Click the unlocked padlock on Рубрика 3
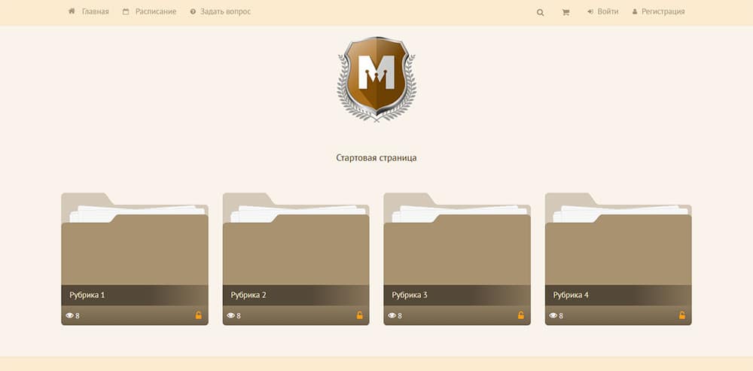The width and height of the screenshot is (753, 371). [521, 315]
